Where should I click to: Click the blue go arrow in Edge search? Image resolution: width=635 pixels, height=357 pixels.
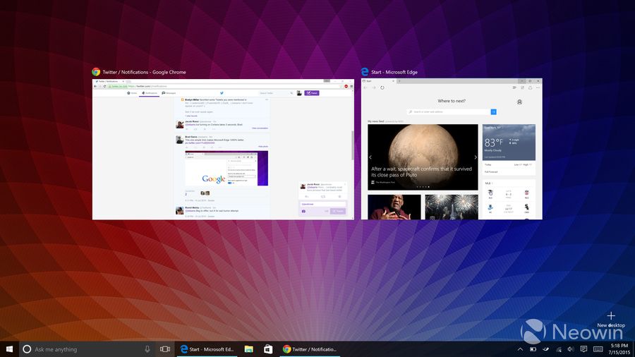click(494, 111)
